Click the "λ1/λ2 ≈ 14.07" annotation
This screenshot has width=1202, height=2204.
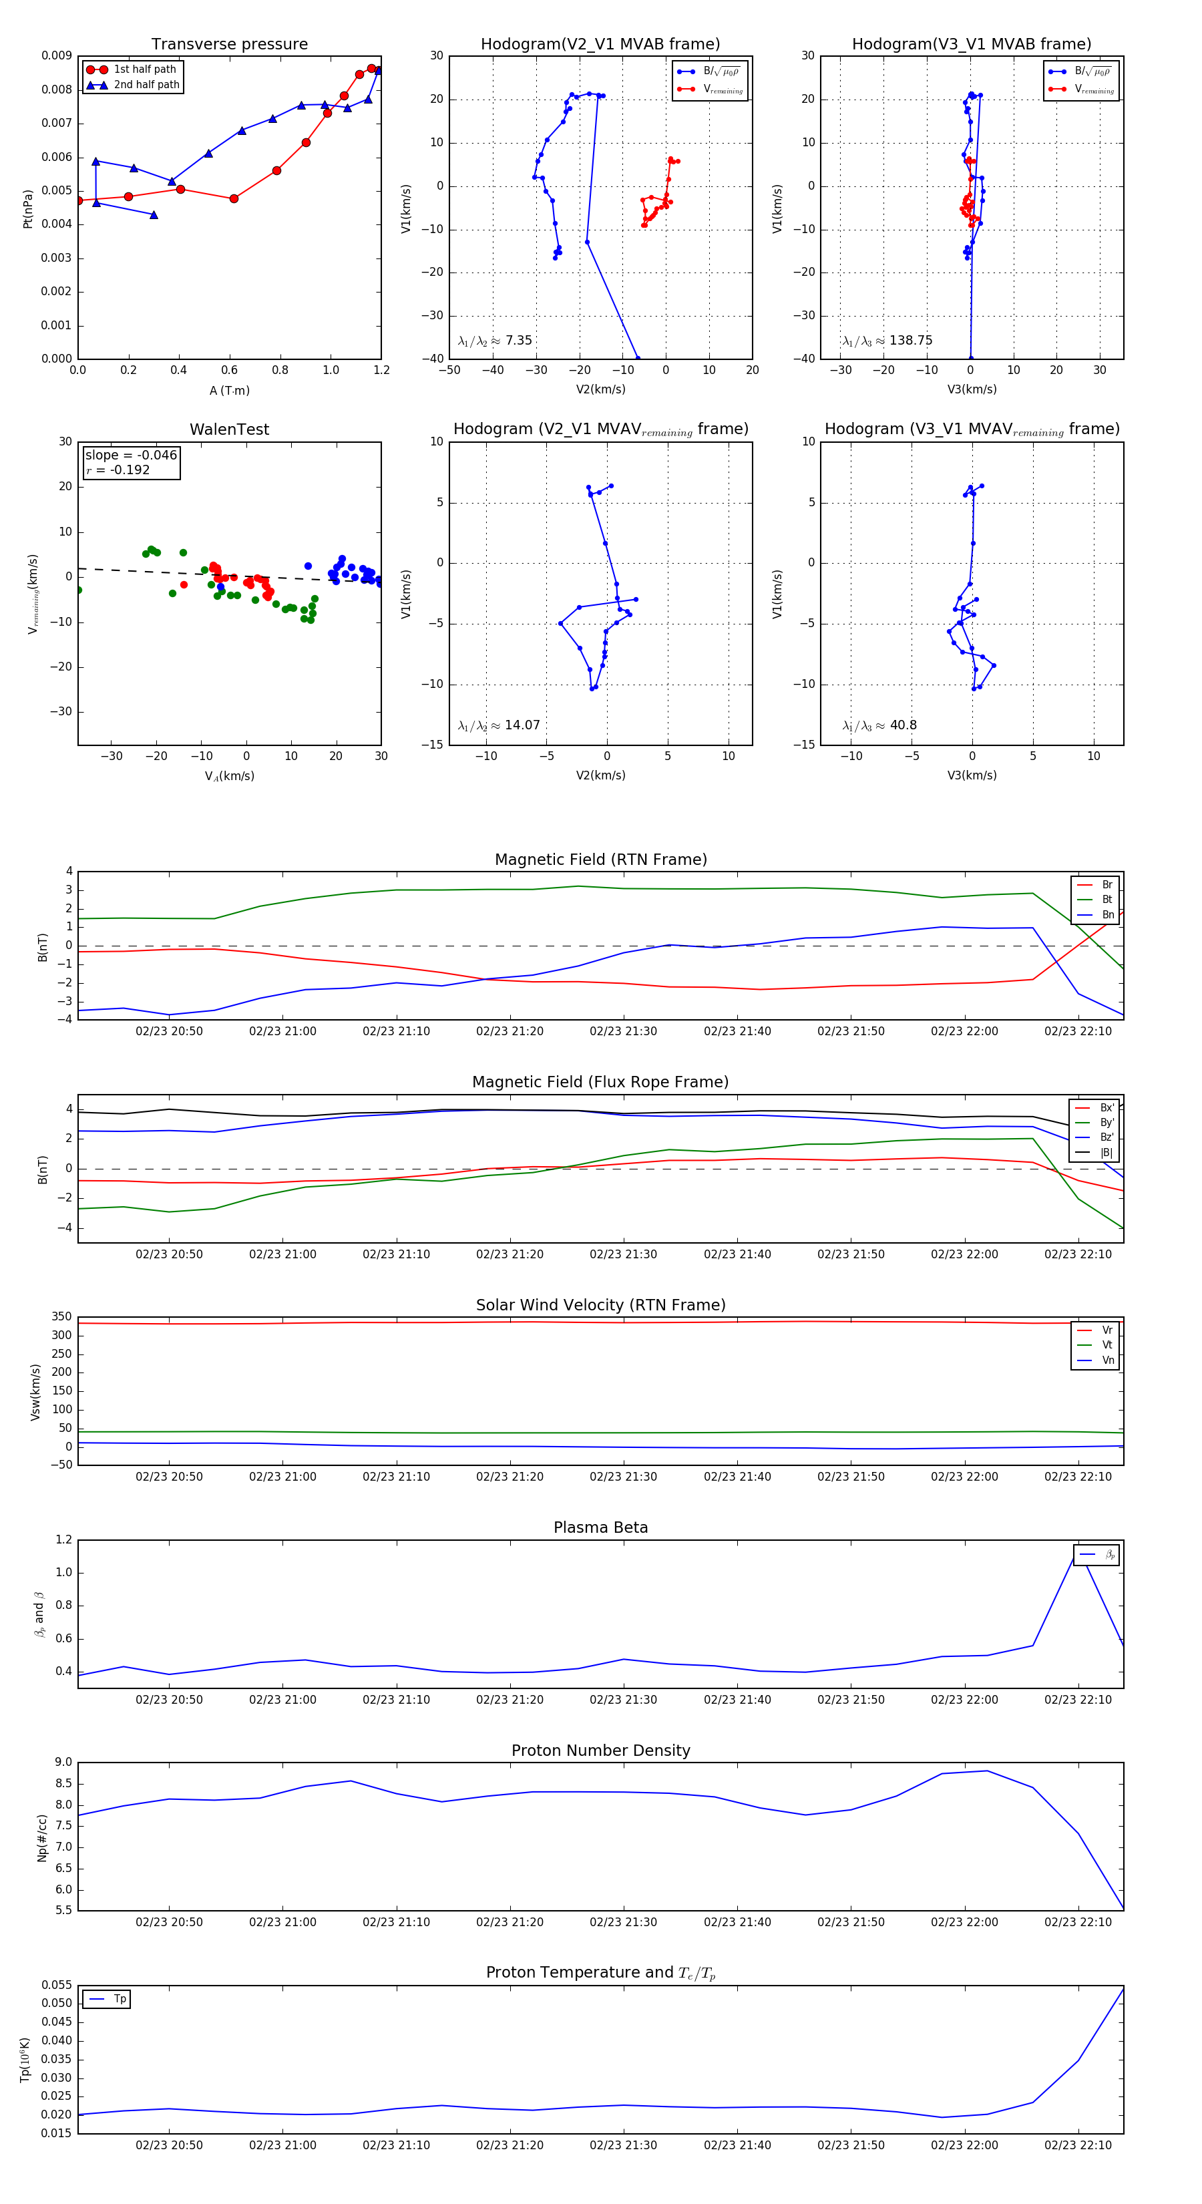point(499,725)
